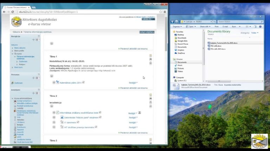Click the Explorer back arrow button
This screenshot has height=151, width=270.
click(172, 22)
